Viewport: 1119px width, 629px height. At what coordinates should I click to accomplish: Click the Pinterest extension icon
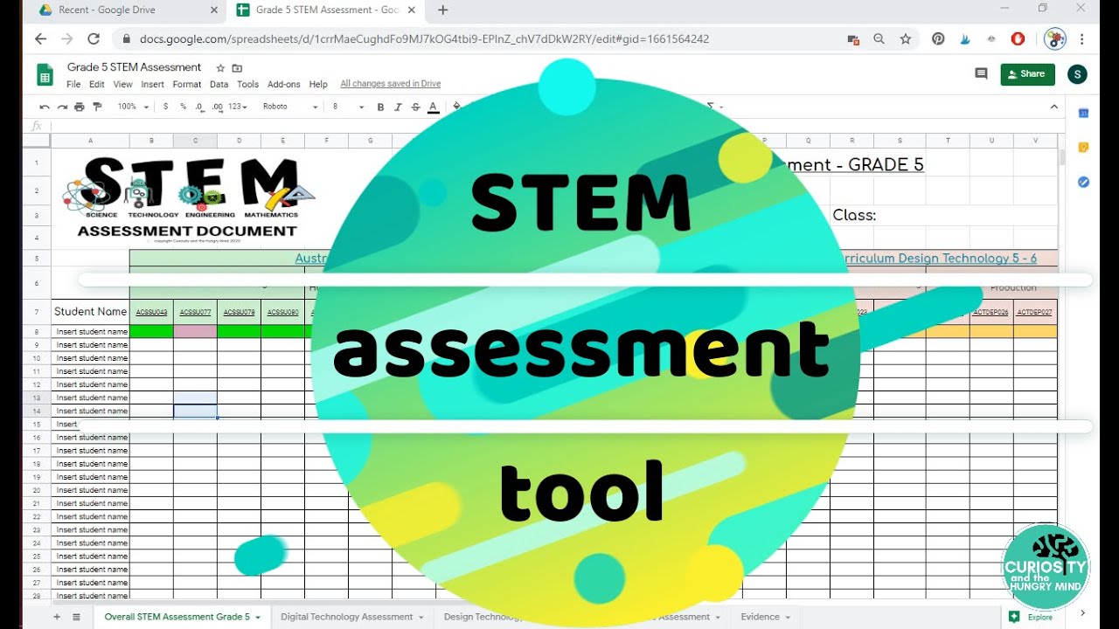[938, 39]
